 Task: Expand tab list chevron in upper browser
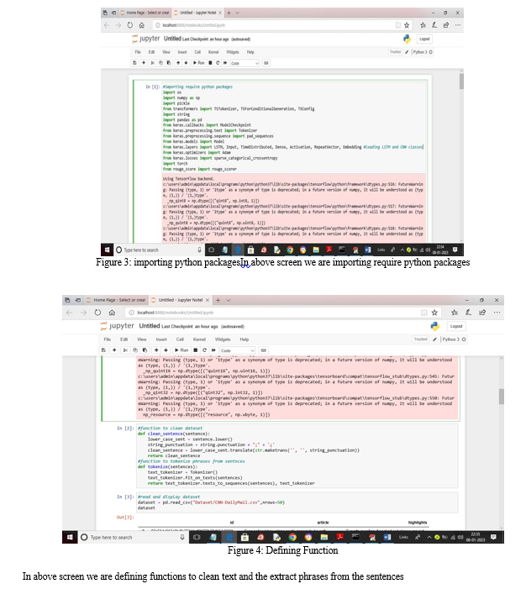[x=238, y=13]
